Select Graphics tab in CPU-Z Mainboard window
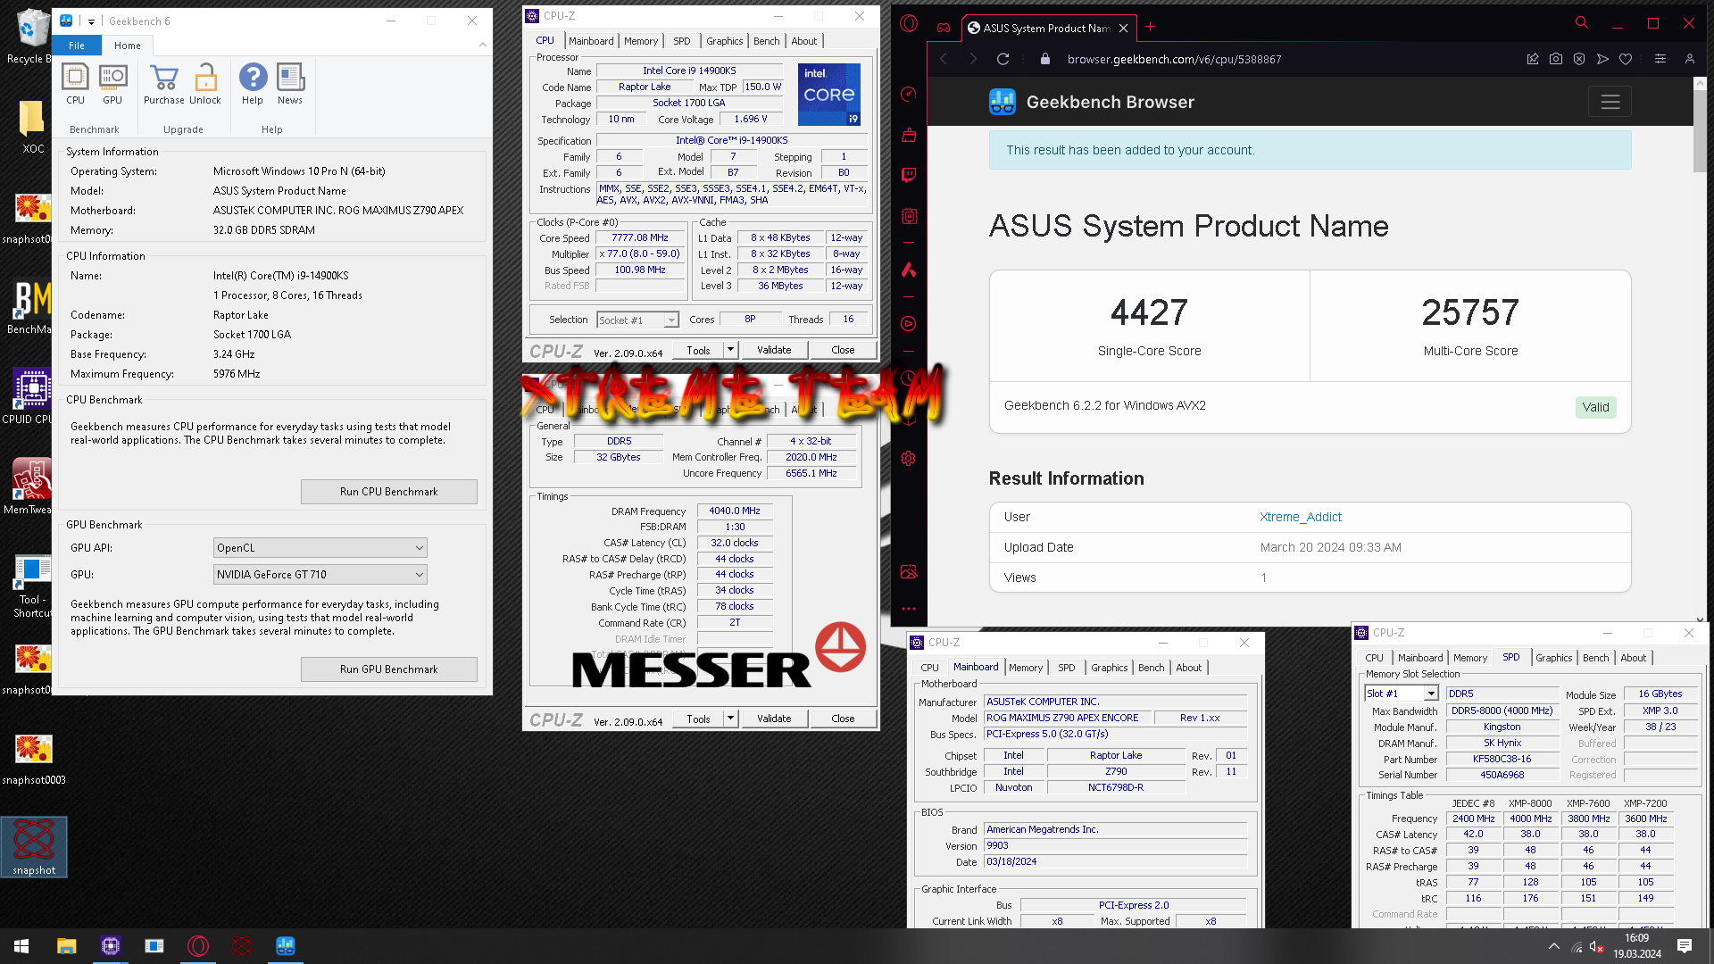This screenshot has height=964, width=1714. click(x=1109, y=668)
